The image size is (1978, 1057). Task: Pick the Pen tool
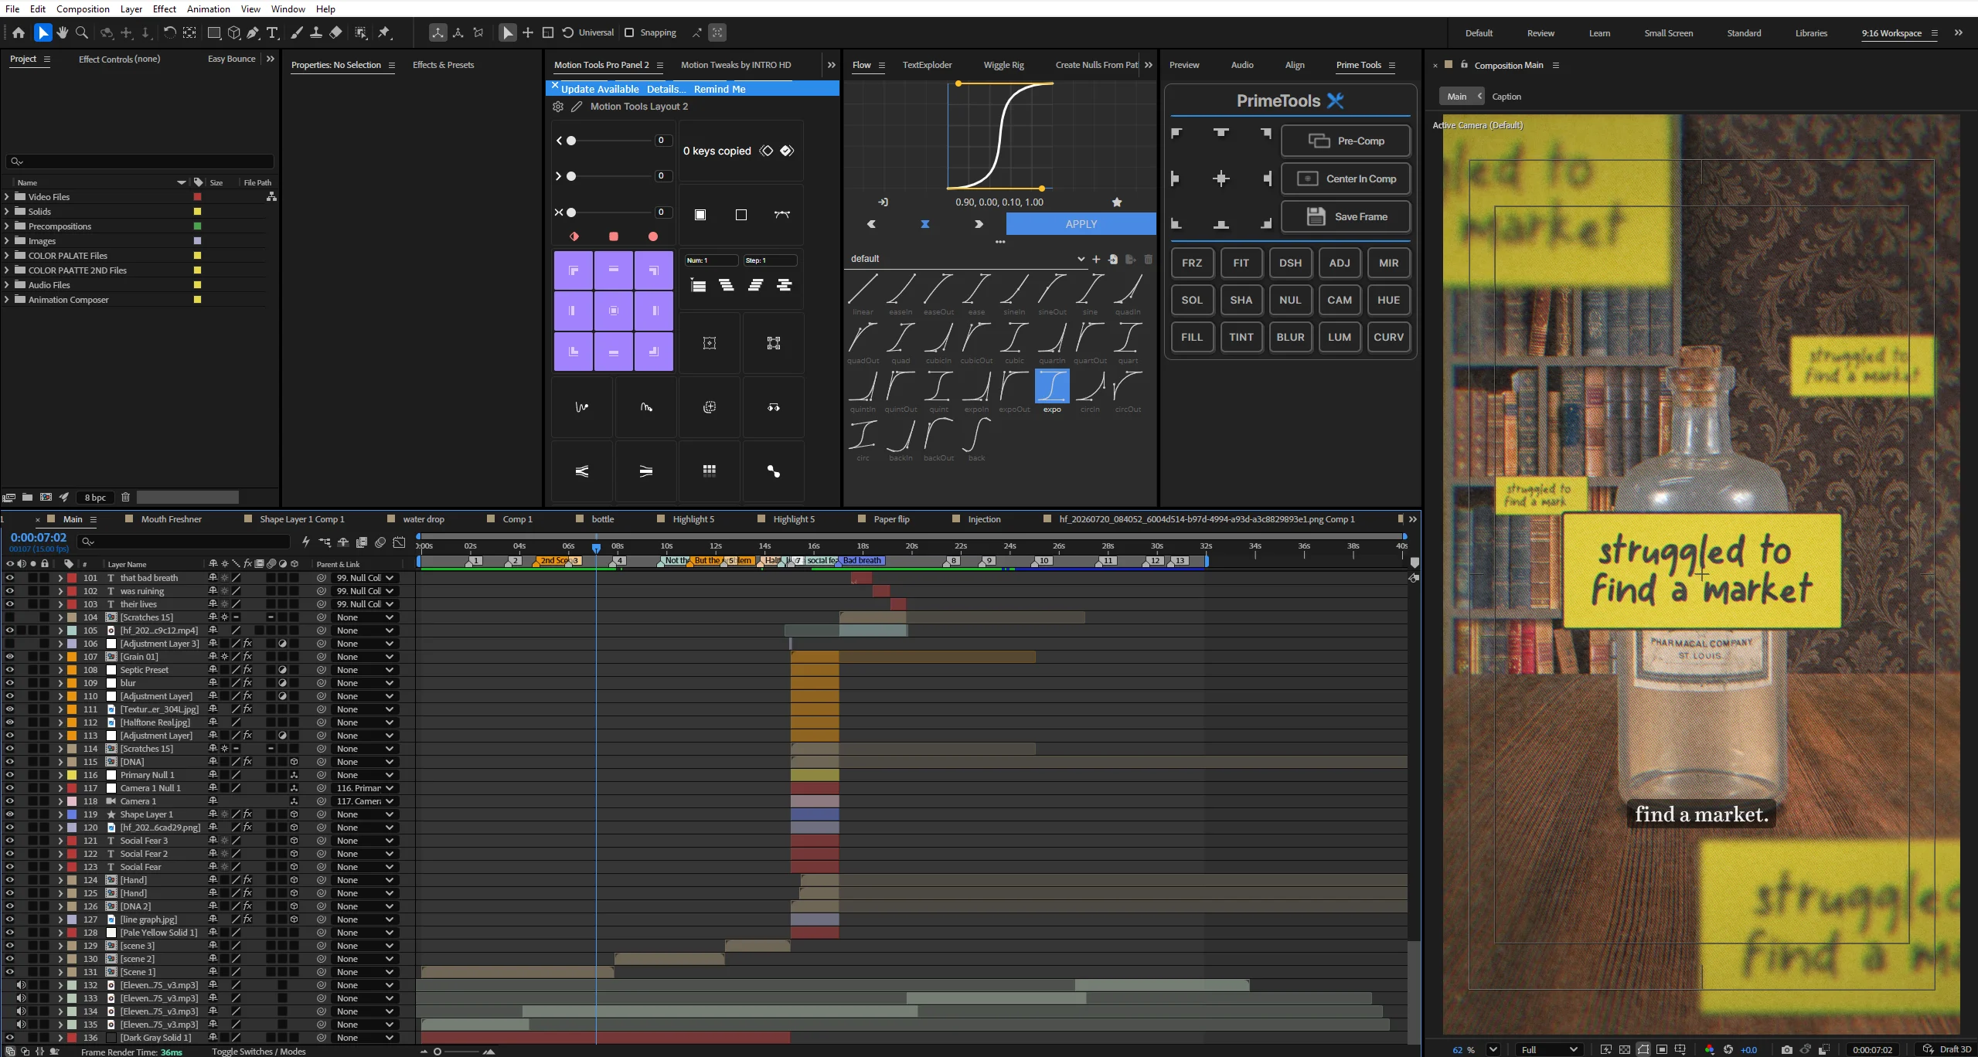[253, 32]
